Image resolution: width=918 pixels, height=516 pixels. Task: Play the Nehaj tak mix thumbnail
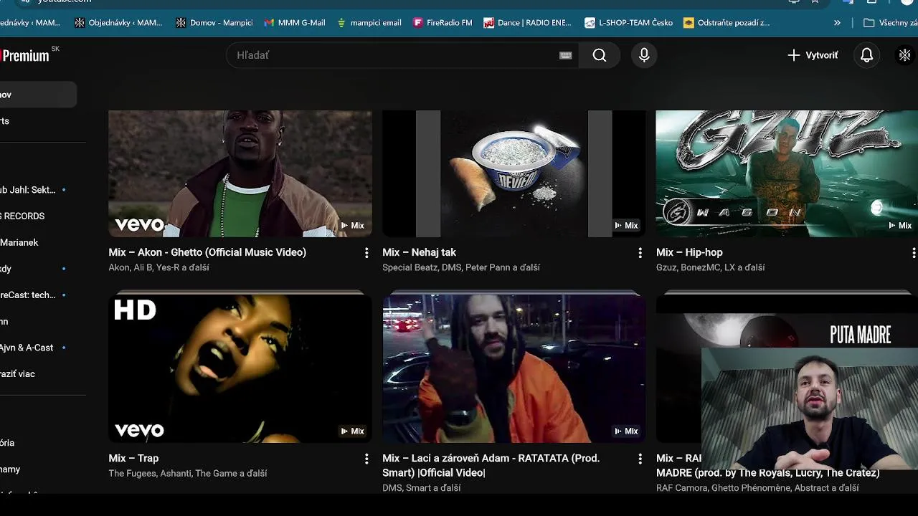[514, 173]
